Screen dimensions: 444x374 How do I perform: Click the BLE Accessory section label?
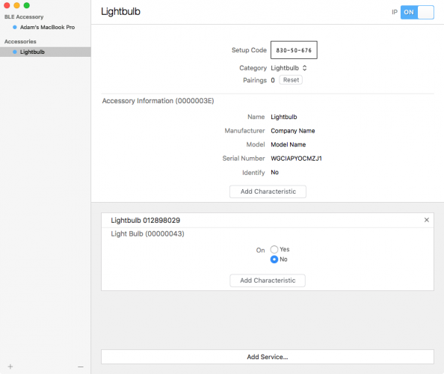pyautogui.click(x=24, y=16)
